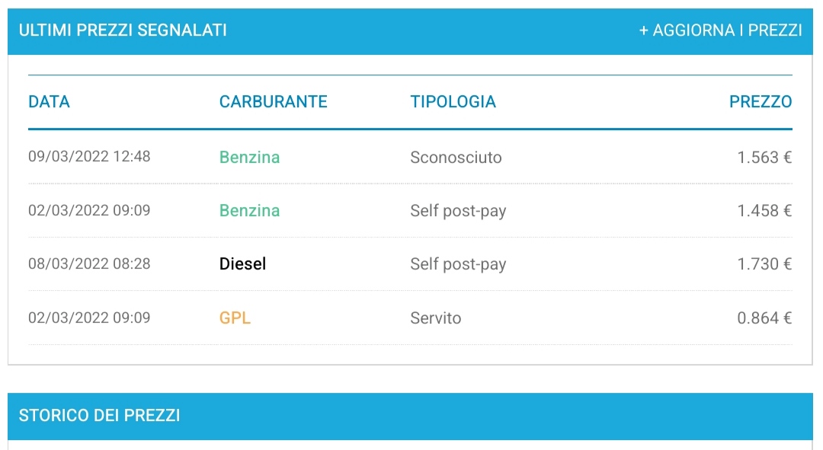Select the DATA column header
The height and width of the screenshot is (450, 823).
pyautogui.click(x=49, y=101)
